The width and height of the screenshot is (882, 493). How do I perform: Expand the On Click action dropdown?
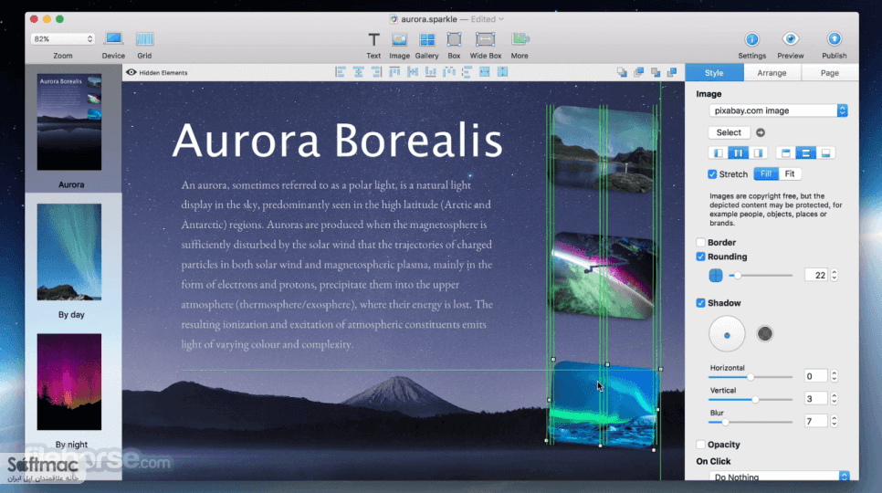[779, 477]
